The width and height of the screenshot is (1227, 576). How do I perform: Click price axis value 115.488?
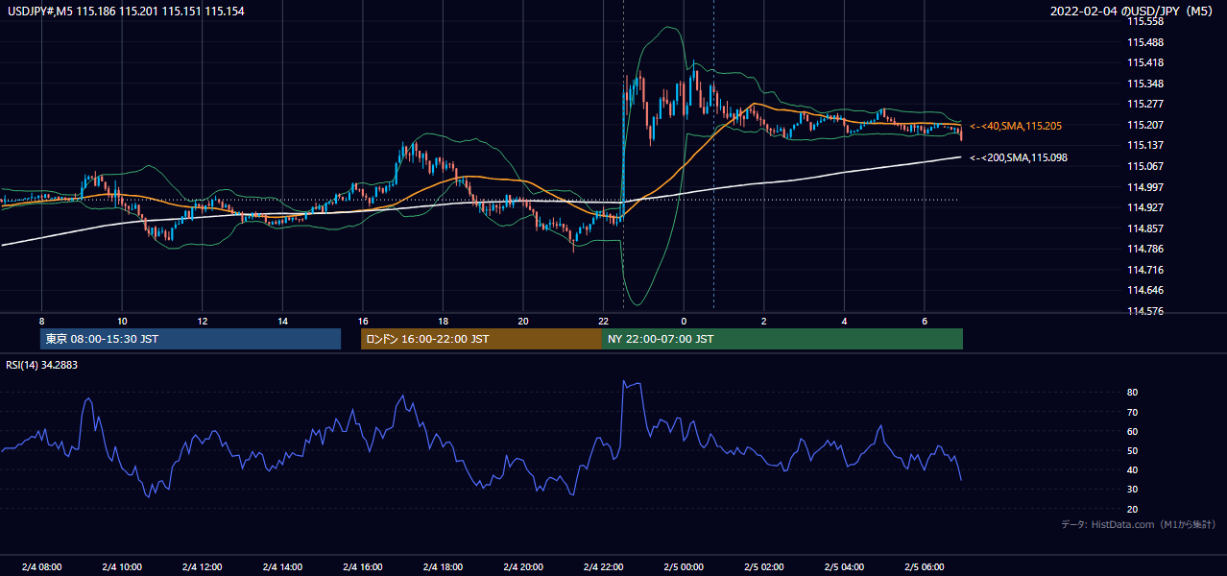pyautogui.click(x=1144, y=42)
